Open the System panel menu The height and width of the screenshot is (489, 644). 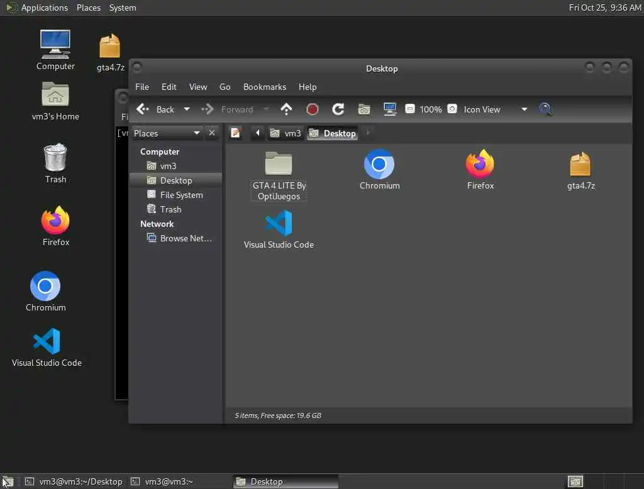[x=123, y=8]
